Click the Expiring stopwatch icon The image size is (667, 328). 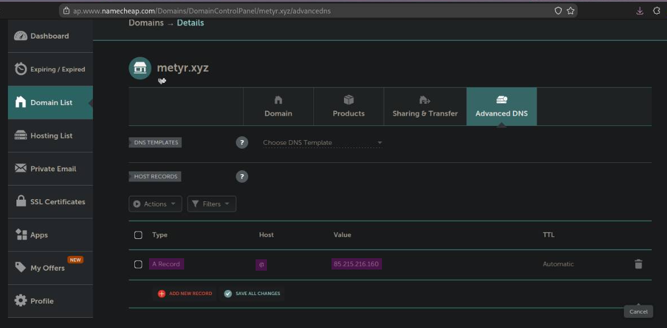point(20,69)
